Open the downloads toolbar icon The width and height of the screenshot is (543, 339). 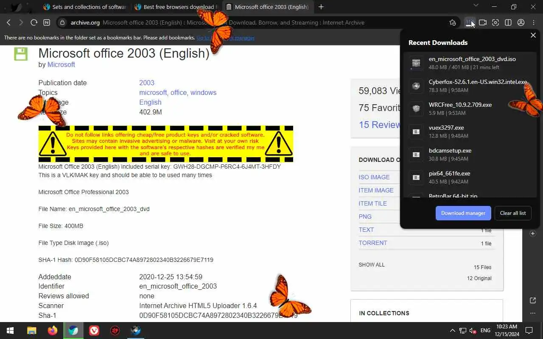[x=470, y=22]
